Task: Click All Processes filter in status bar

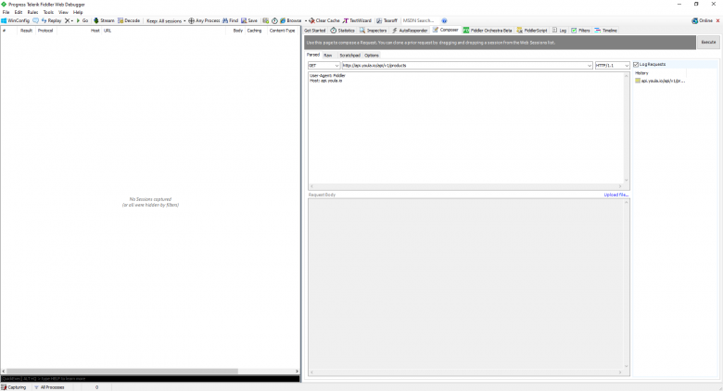Action: (x=49, y=387)
